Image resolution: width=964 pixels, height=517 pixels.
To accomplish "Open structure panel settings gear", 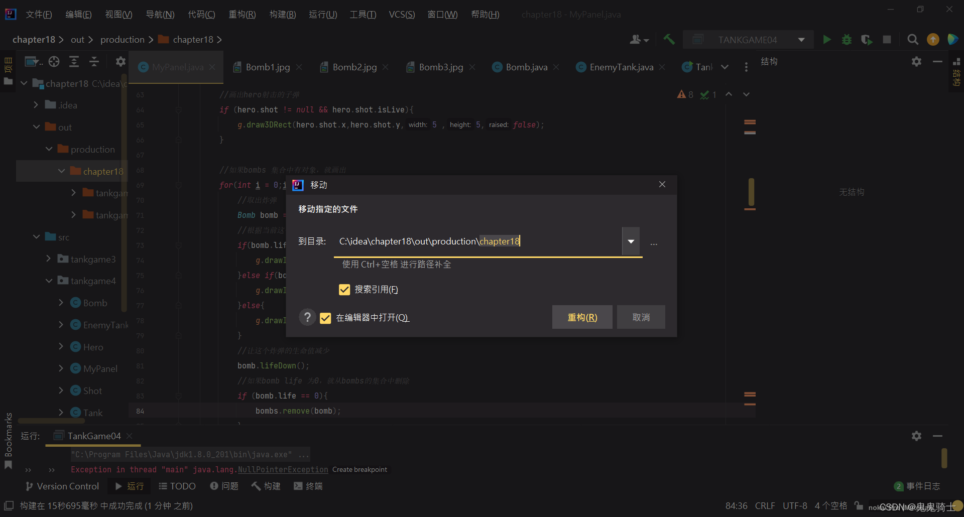I will coord(916,61).
